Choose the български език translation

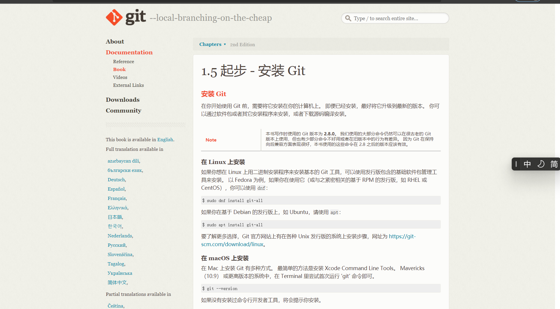[125, 170]
